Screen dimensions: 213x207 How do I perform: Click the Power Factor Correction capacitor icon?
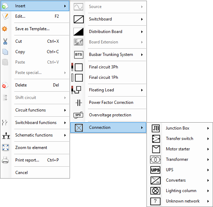79,102
